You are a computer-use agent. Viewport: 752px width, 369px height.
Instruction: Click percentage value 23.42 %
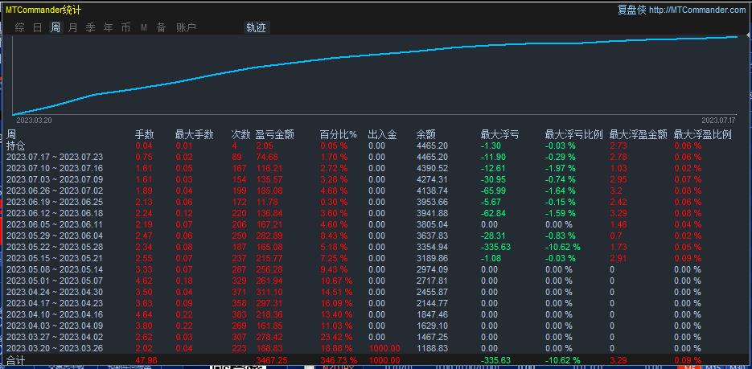(x=335, y=337)
